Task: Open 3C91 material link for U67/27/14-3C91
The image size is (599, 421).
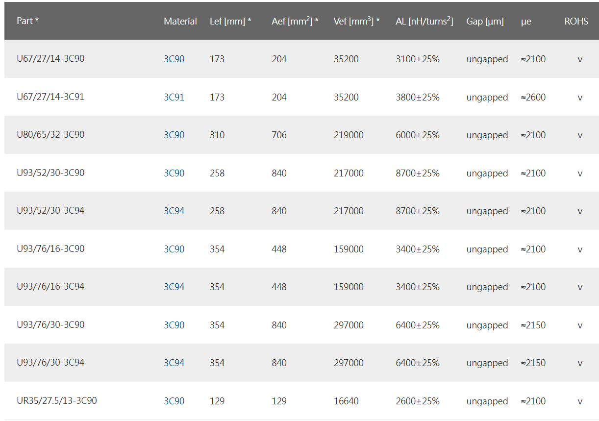Action: pyautogui.click(x=174, y=97)
